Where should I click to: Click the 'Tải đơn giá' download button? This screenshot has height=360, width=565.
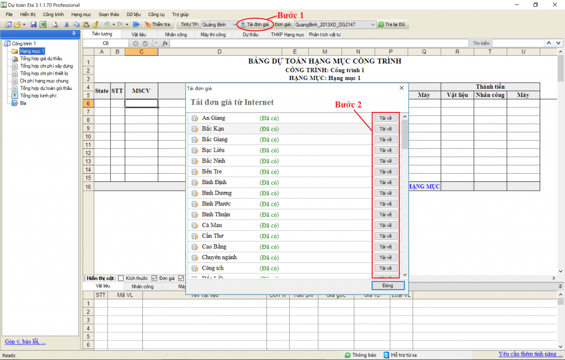[x=254, y=25]
